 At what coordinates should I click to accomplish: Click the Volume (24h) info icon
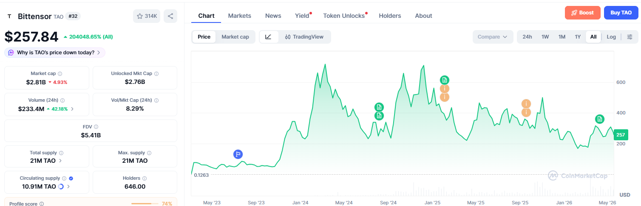63,100
